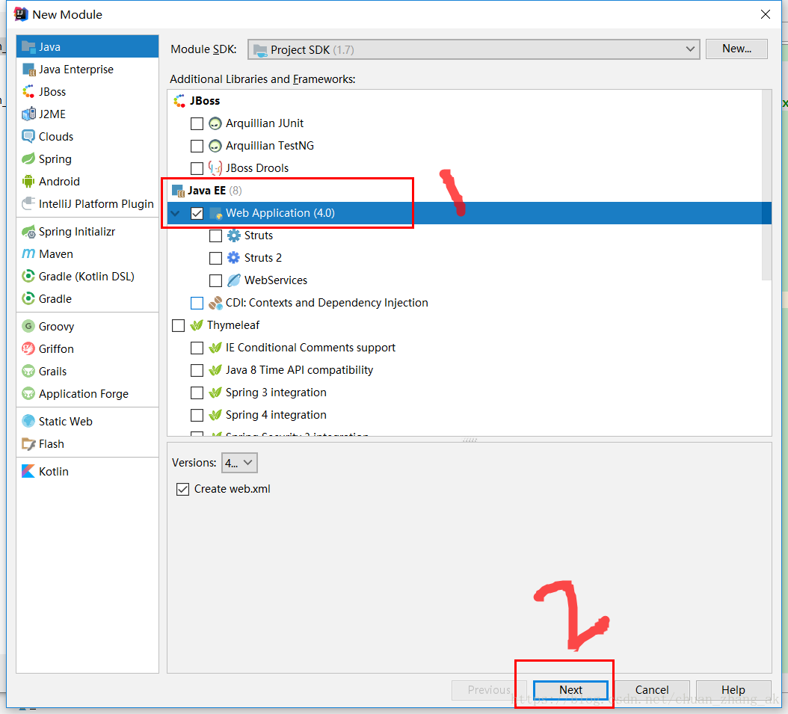The width and height of the screenshot is (788, 714).
Task: Check the Spring 4 integration checkbox
Action: pos(197,415)
